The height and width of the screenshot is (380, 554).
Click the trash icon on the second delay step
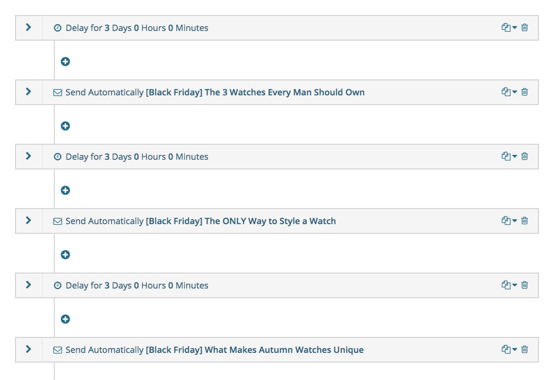[524, 156]
